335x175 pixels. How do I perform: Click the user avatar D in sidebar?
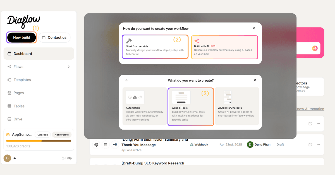coord(7,158)
